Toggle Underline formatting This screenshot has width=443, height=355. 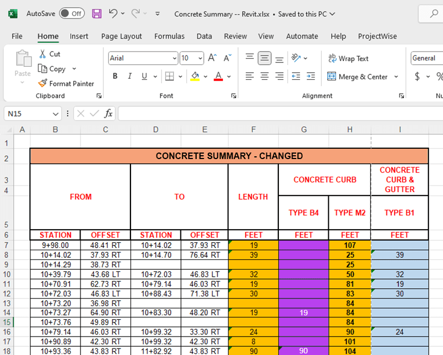(145, 76)
